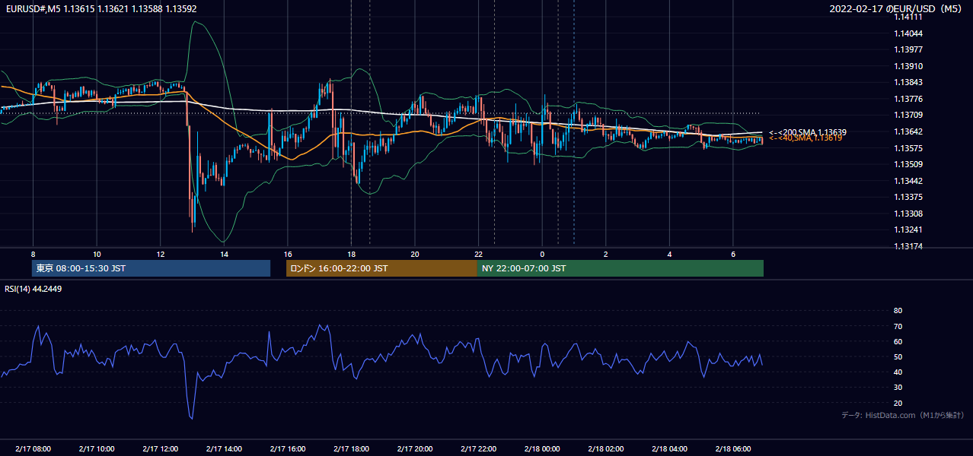Click hour label 12 under price chart
This screenshot has height=456, width=973.
pos(160,254)
